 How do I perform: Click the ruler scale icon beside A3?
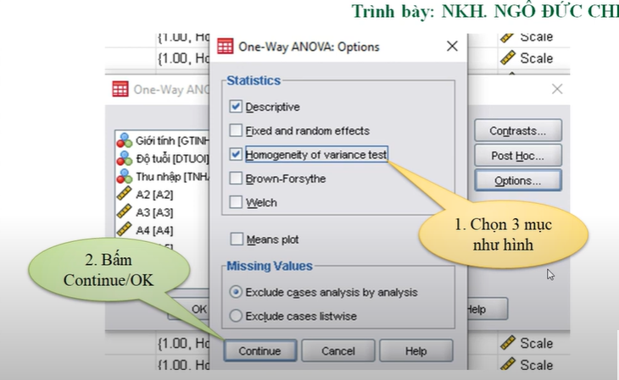(124, 212)
